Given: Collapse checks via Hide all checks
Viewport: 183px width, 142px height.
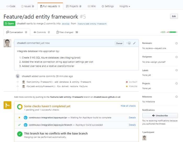Looking at the screenshot, I should pyautogui.click(x=128, y=106).
